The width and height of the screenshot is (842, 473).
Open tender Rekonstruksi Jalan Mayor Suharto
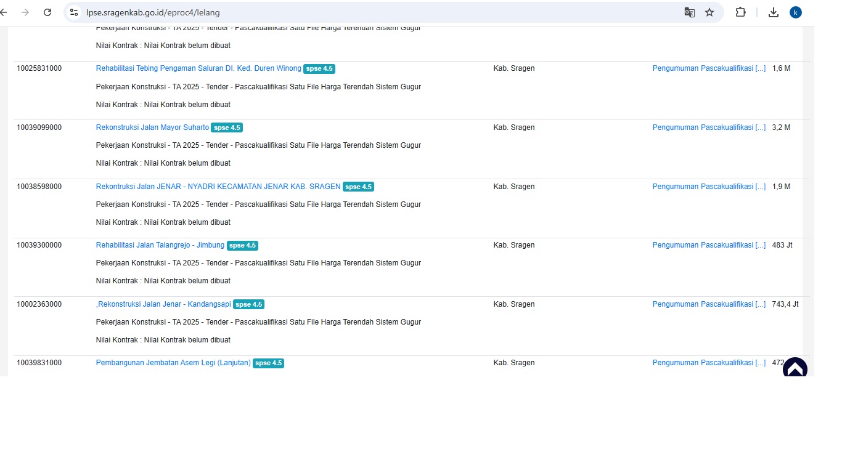152,127
